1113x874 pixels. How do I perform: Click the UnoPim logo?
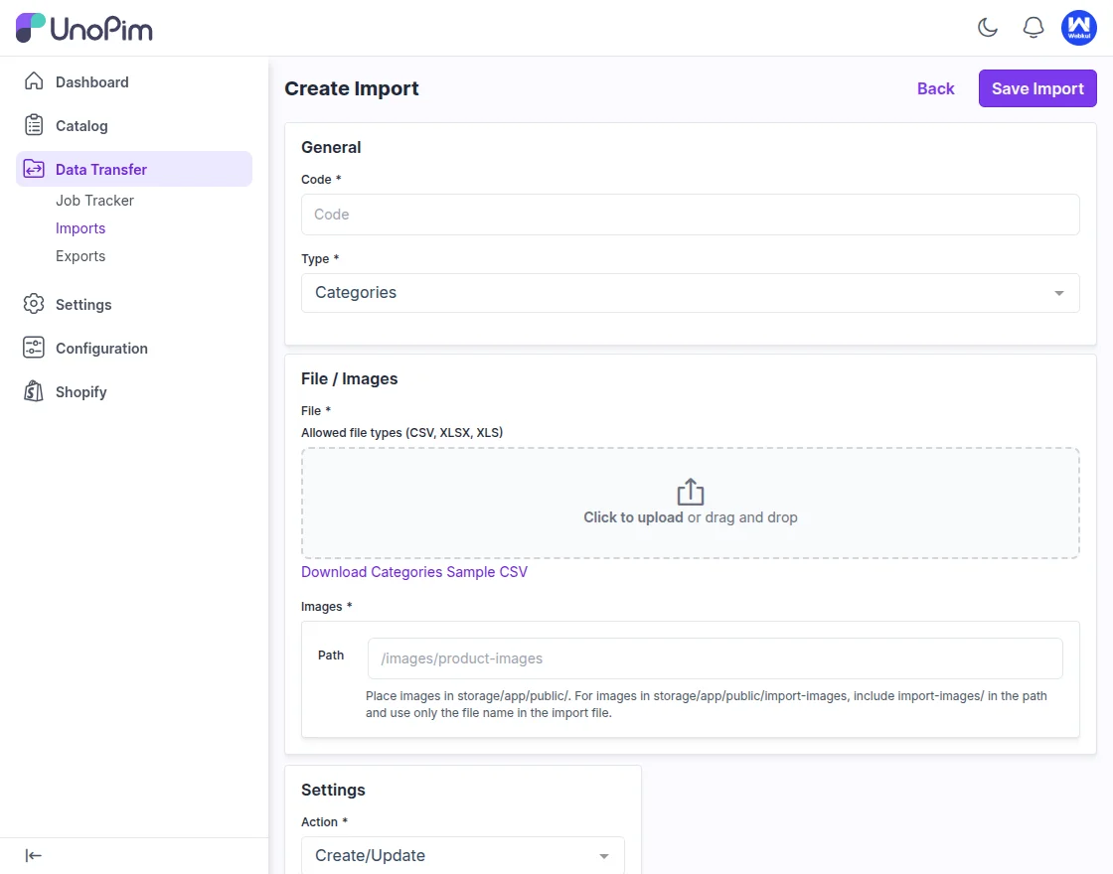[83, 28]
